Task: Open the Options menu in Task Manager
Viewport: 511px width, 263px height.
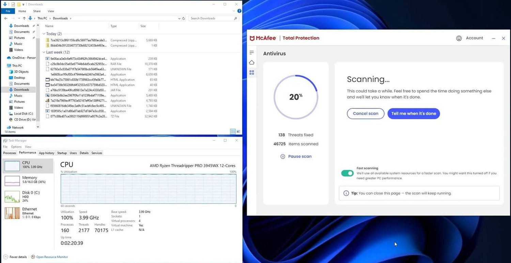Action: (16, 147)
